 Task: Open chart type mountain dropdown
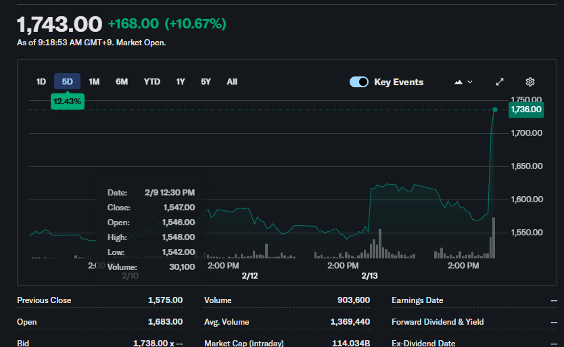pyautogui.click(x=463, y=82)
